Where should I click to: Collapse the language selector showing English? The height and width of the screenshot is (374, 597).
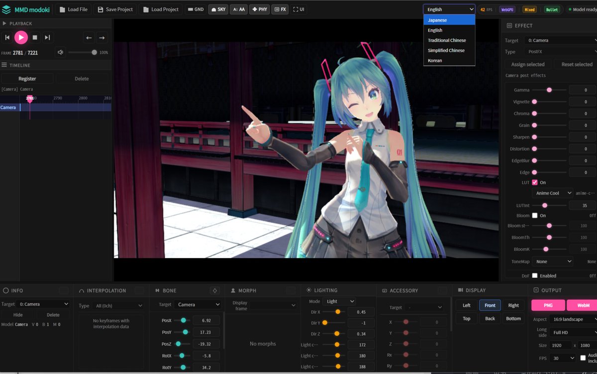449,9
